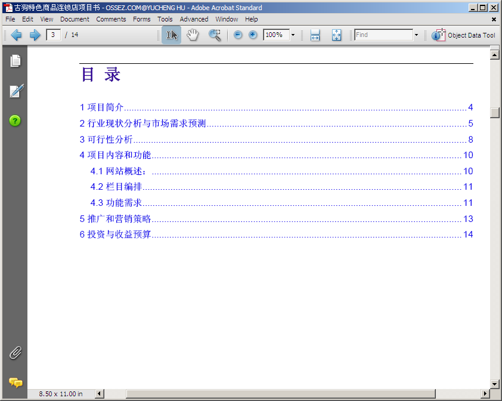Click the page number input field
The width and height of the screenshot is (502, 401).
53,35
